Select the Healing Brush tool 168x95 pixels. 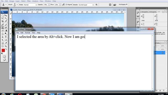coord(2,25)
